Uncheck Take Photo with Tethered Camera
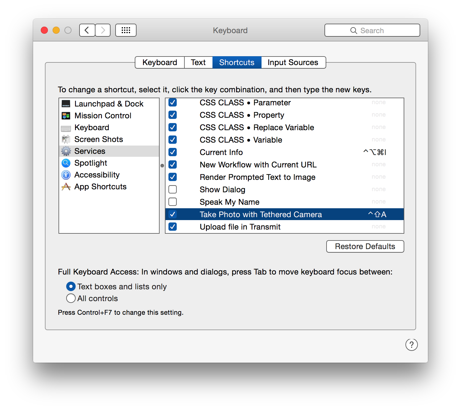 pos(173,214)
